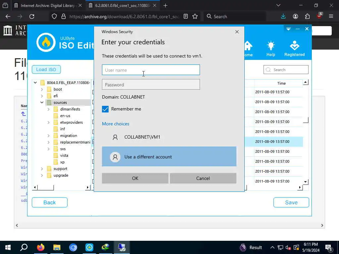The width and height of the screenshot is (339, 254).
Task: Close the Windows Security dialog
Action: click(237, 32)
